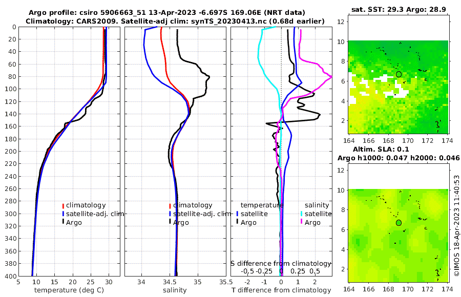
Task: Click the float position circle on SLA map
Action: tap(399, 223)
